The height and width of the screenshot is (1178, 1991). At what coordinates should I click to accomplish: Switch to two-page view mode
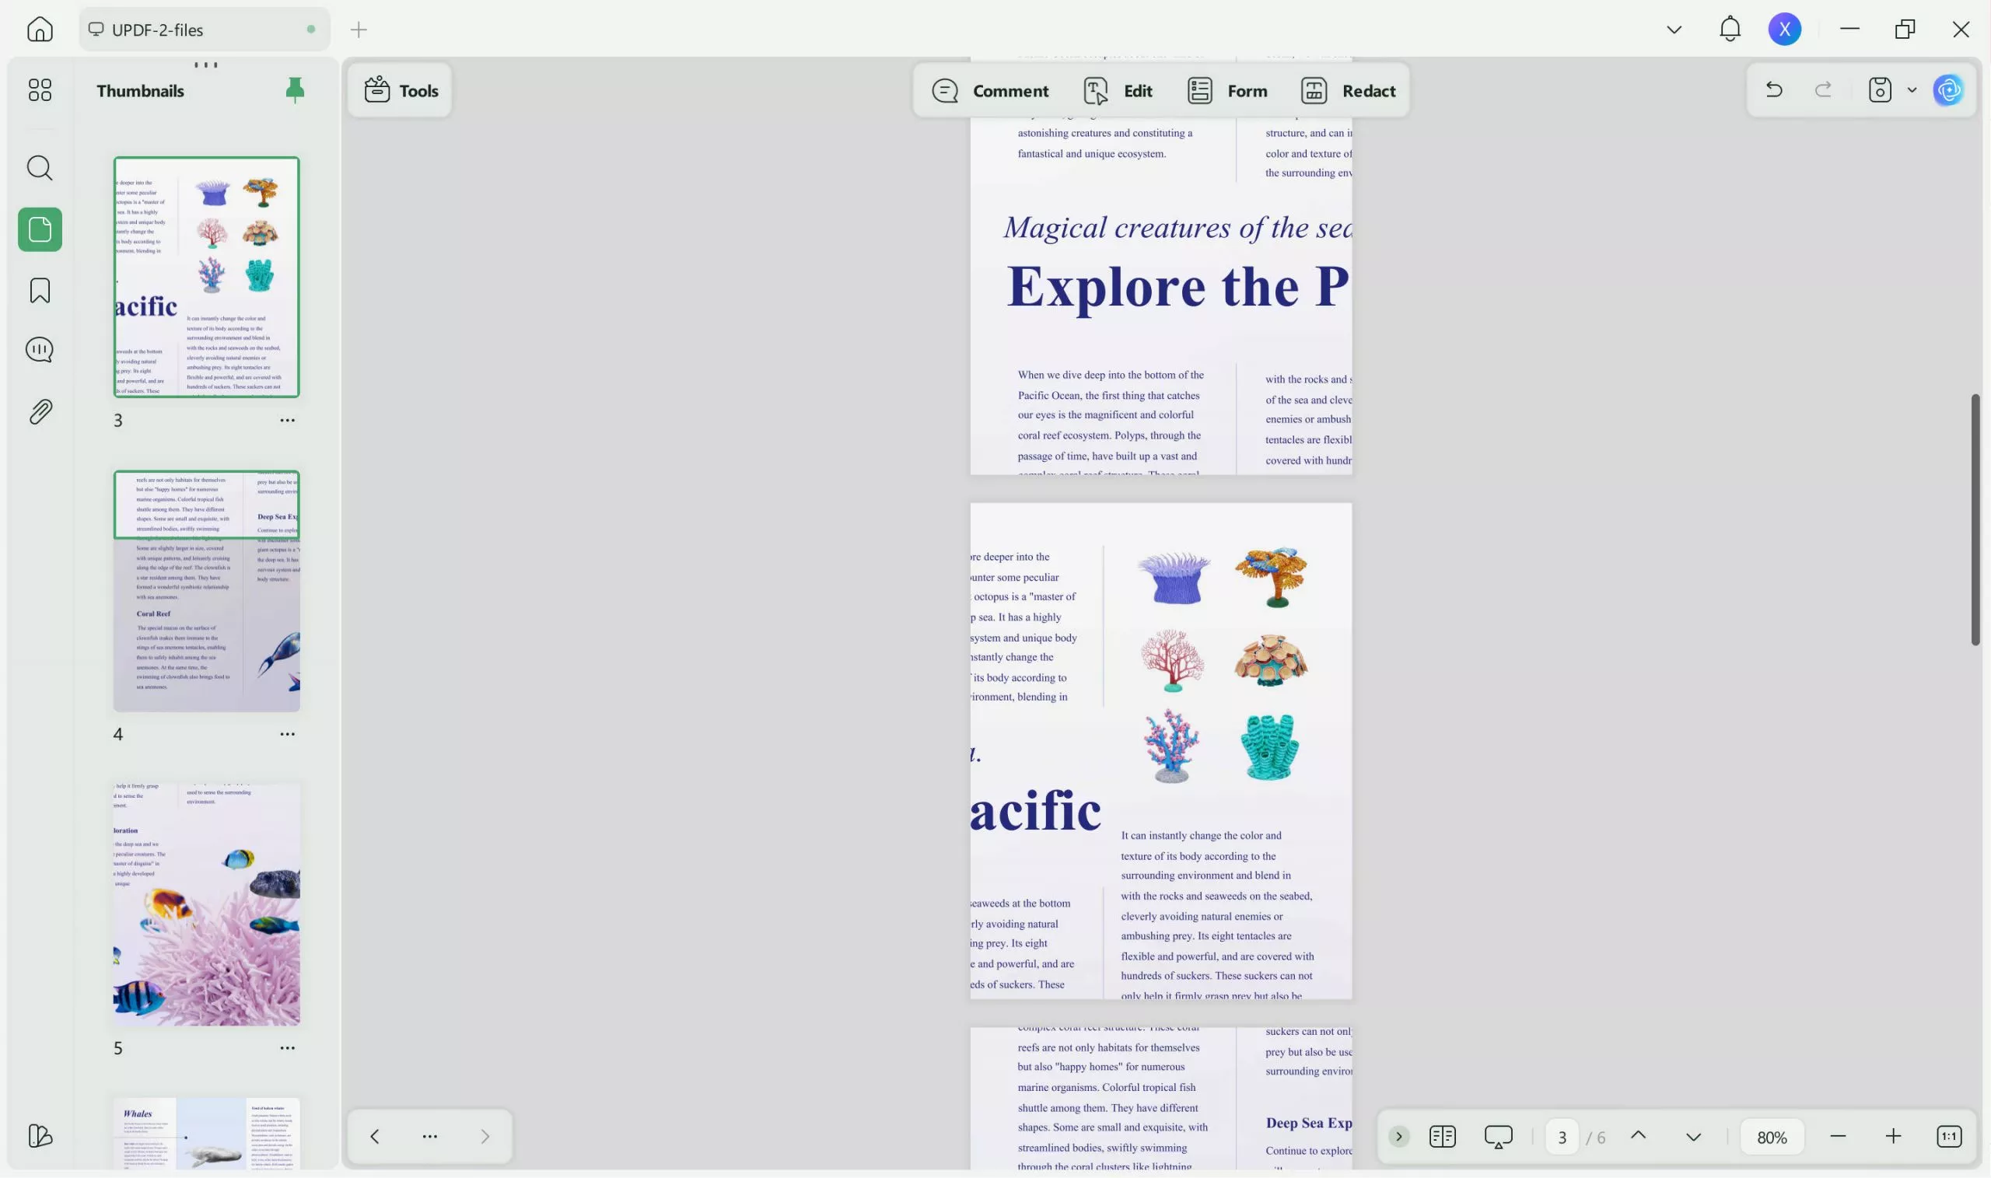1441,1136
